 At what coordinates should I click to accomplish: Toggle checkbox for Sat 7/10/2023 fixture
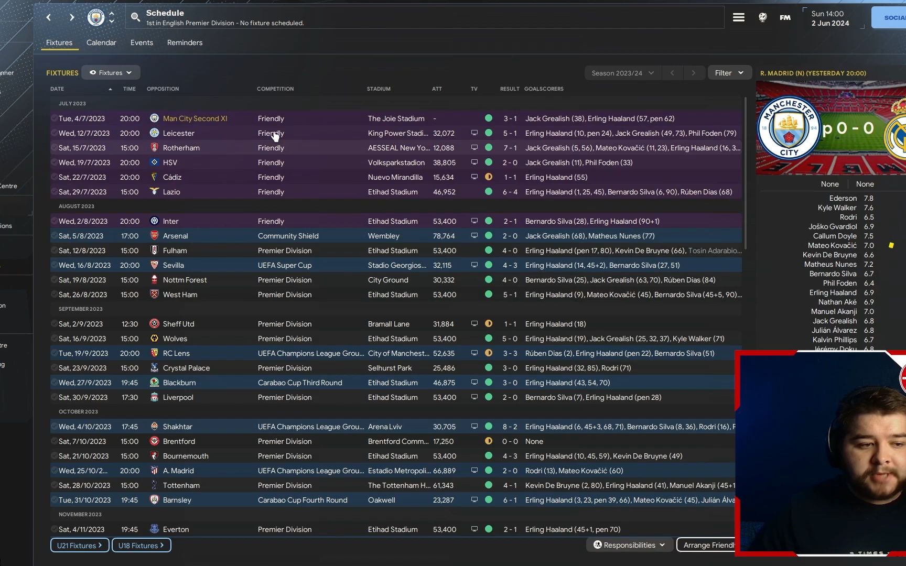point(54,441)
